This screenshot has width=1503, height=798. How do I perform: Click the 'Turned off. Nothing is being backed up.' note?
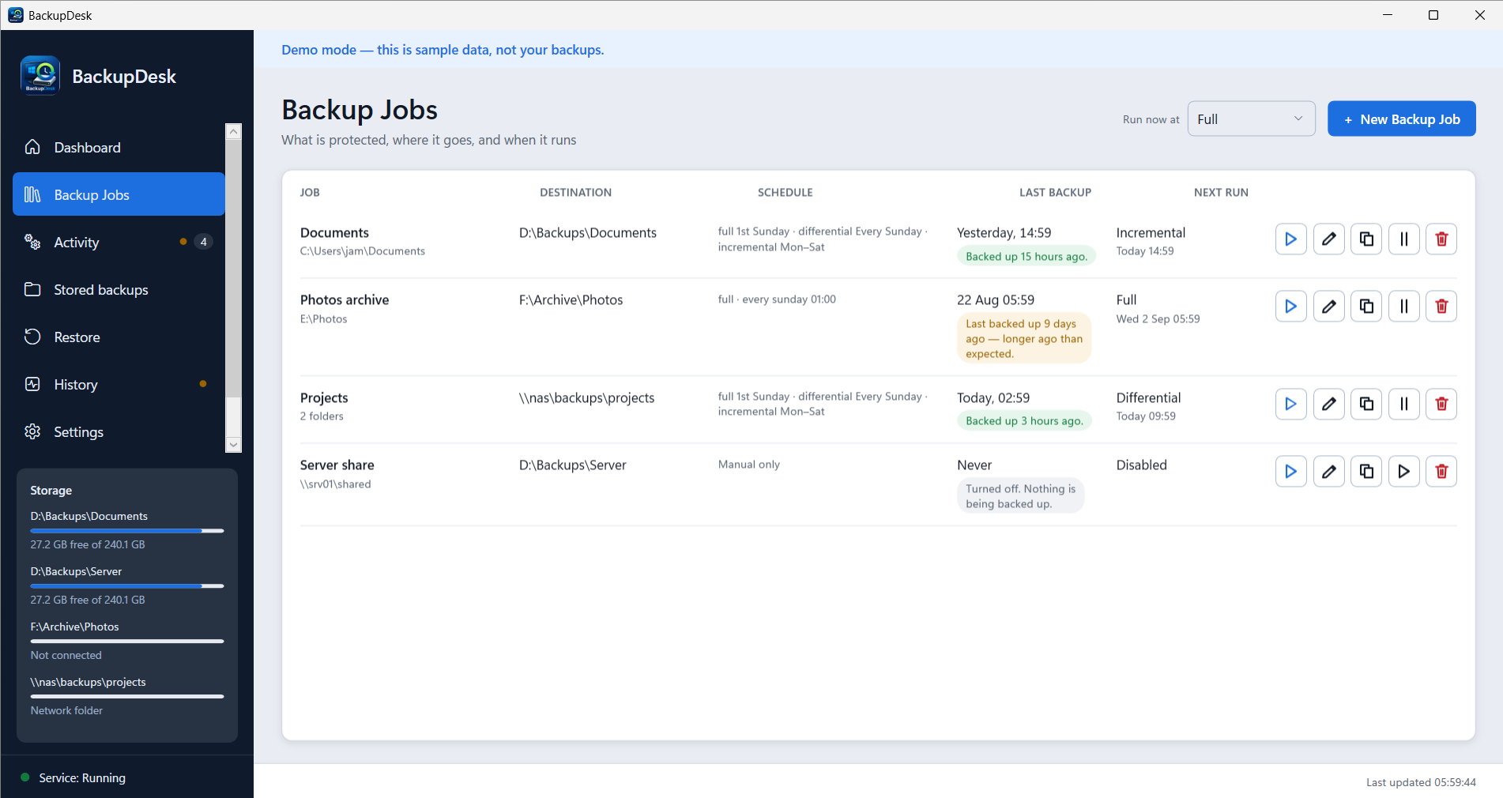coord(1020,495)
